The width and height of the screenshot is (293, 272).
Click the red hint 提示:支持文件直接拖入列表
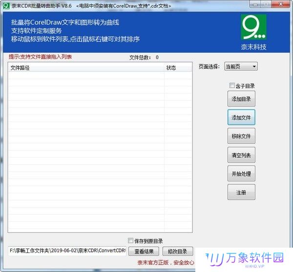tap(40, 57)
